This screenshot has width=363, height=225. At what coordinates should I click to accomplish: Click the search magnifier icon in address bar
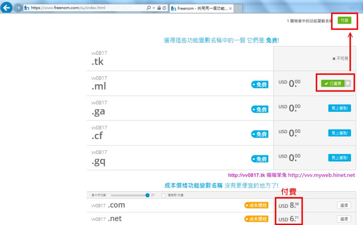(x=148, y=8)
